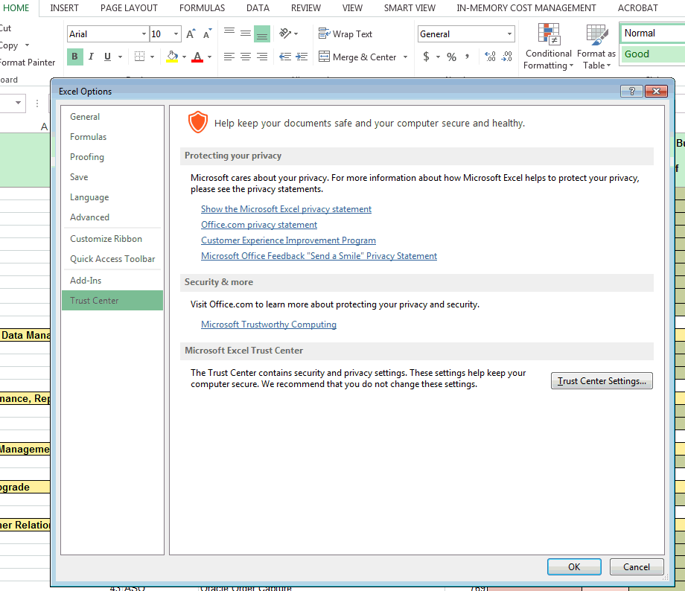Click Cancel in Excel Options
685x591 pixels.
tap(637, 566)
